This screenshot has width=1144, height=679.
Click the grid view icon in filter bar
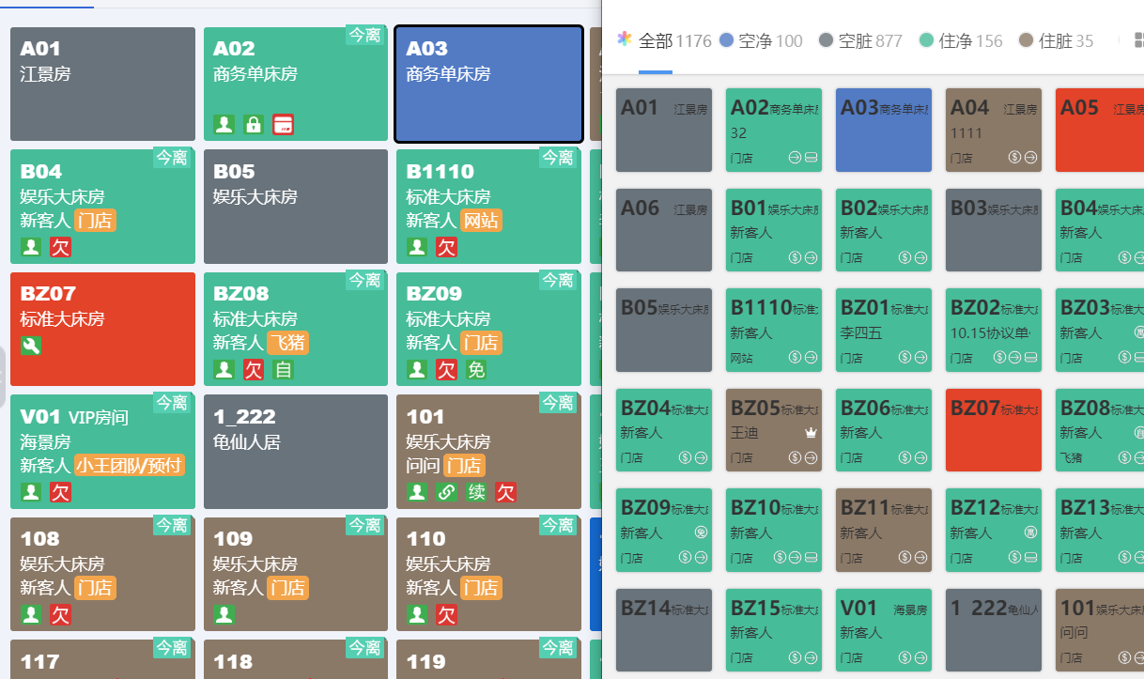click(x=1138, y=40)
